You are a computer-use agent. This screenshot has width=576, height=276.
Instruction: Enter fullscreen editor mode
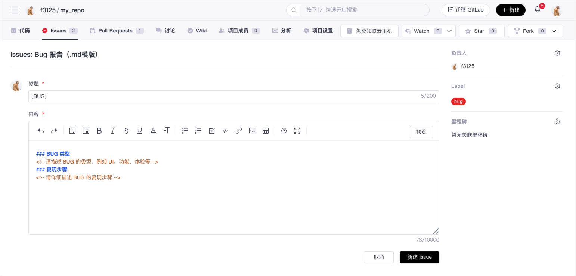click(x=297, y=131)
